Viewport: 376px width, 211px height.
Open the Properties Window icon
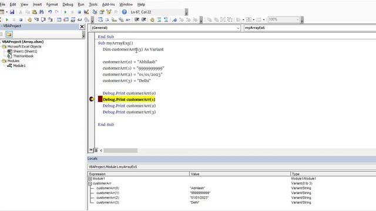click(x=102, y=12)
